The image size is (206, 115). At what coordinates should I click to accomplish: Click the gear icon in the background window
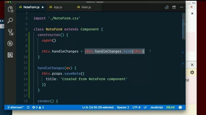pyautogui.click(x=192, y=73)
